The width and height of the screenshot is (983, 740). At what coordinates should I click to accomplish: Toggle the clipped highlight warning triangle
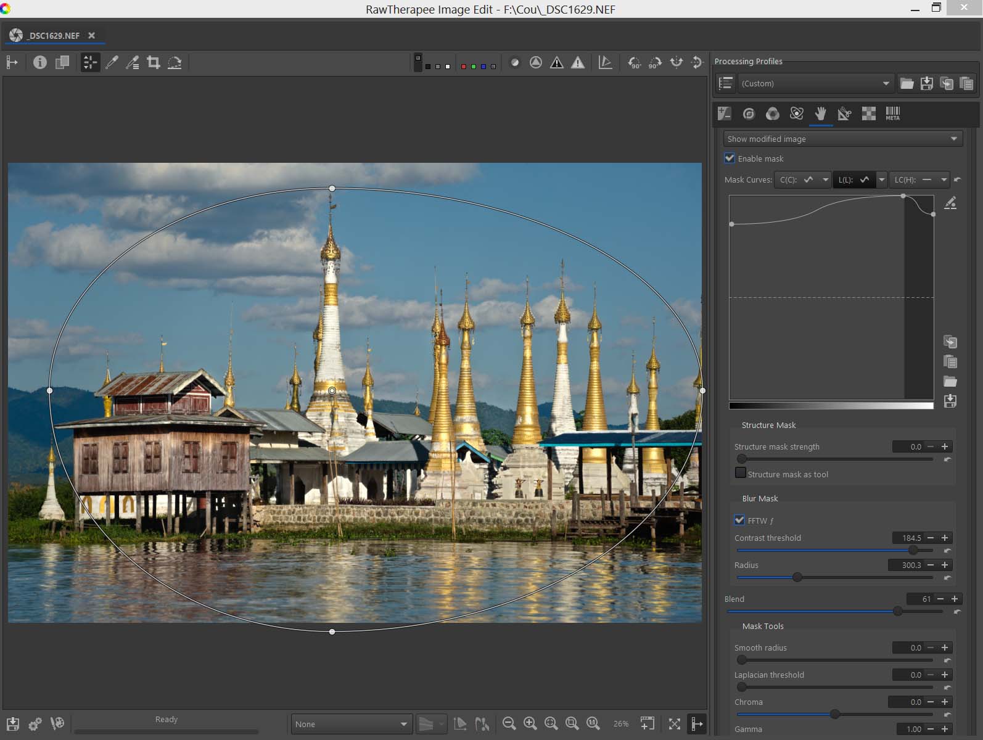tap(577, 62)
